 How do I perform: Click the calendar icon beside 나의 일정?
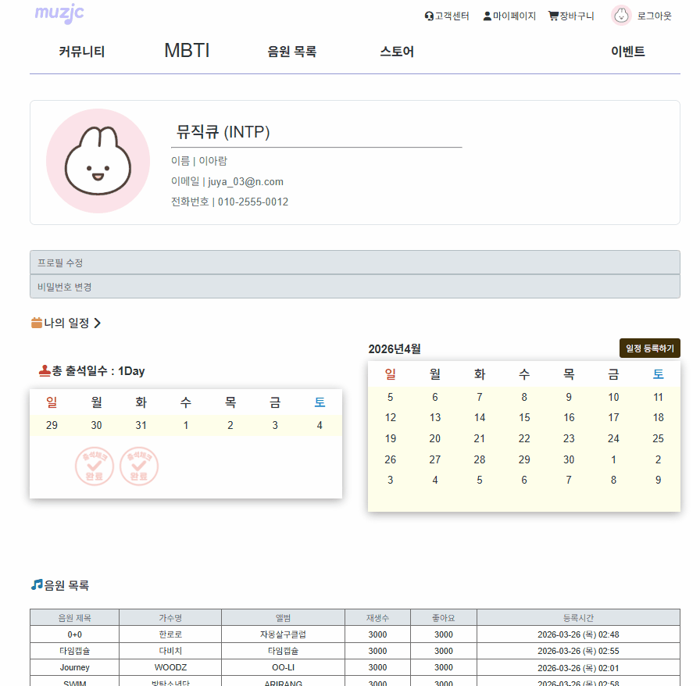click(37, 323)
